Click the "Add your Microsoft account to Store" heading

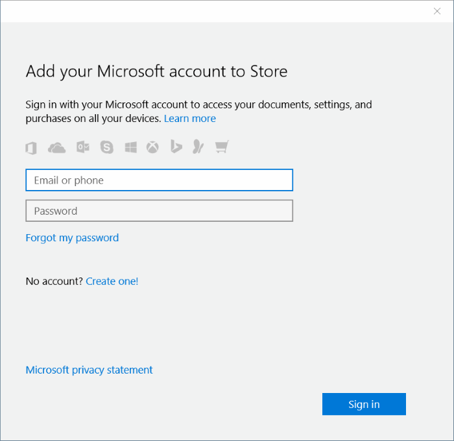pos(157,71)
